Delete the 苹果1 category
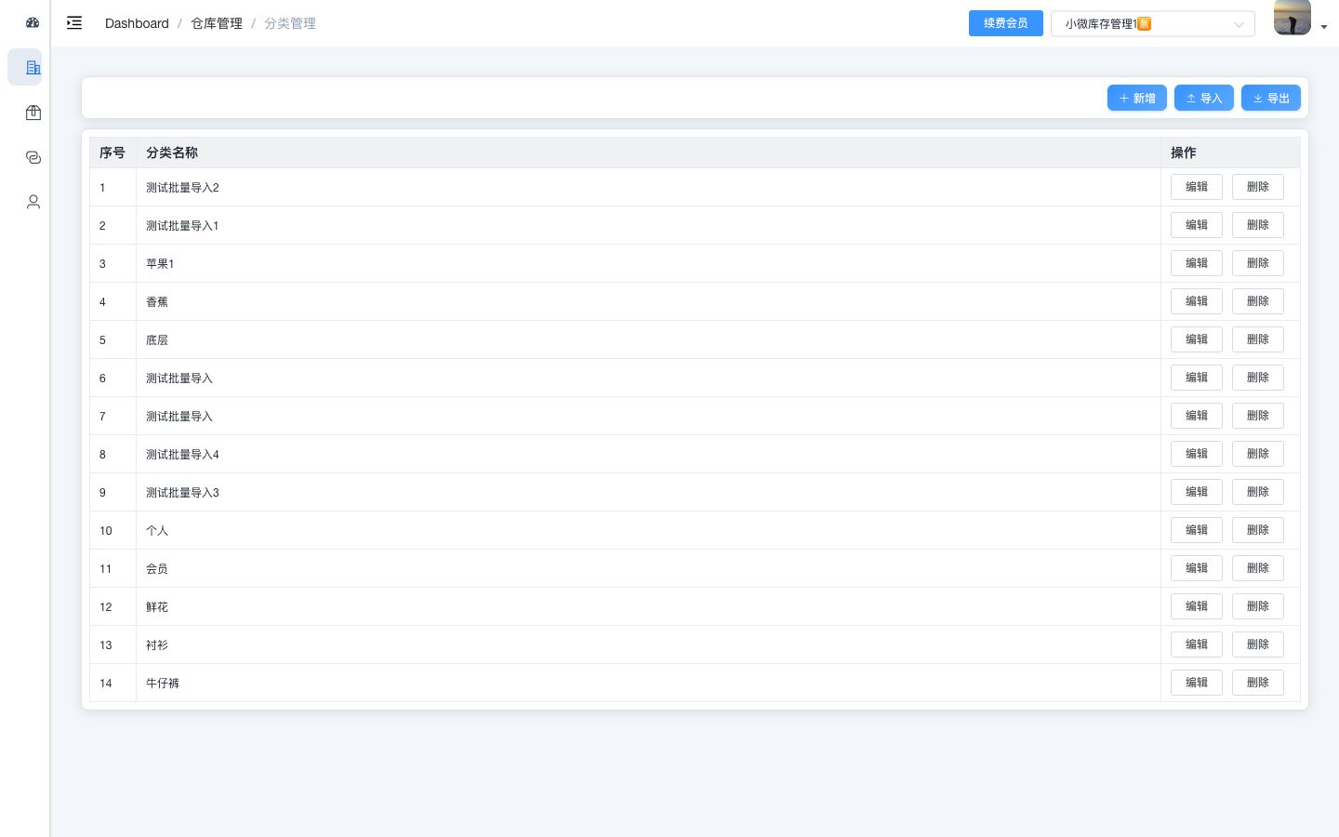 pos(1258,263)
